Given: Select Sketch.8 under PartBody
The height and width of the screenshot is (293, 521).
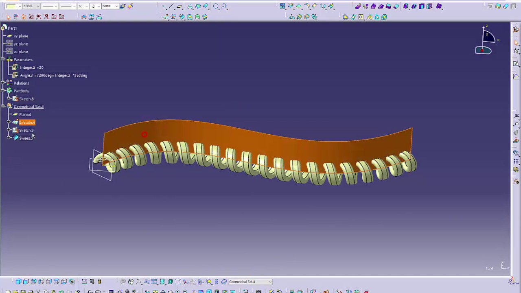Looking at the screenshot, I should 26,99.
